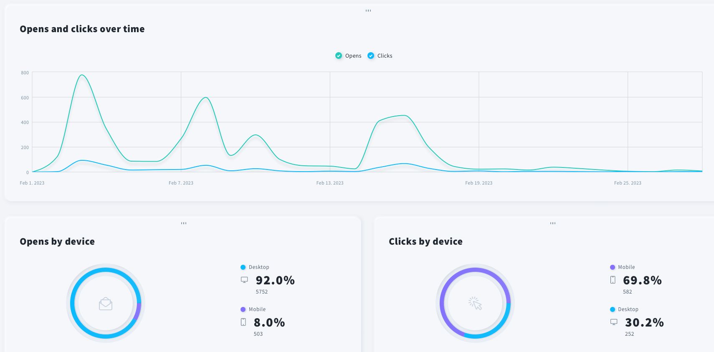Click the mobile phone icon beside 8.0%
714x352 pixels.
[x=243, y=322]
